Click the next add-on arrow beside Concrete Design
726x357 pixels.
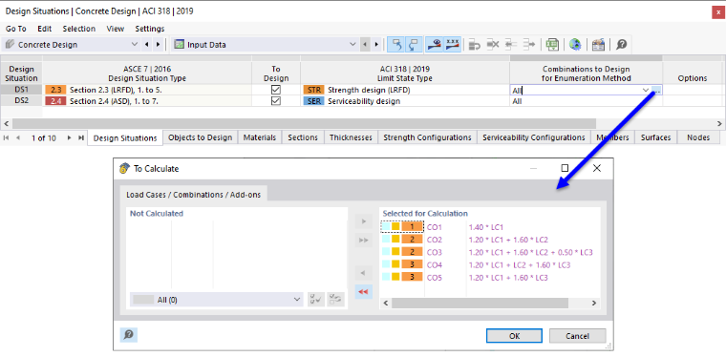tap(158, 45)
